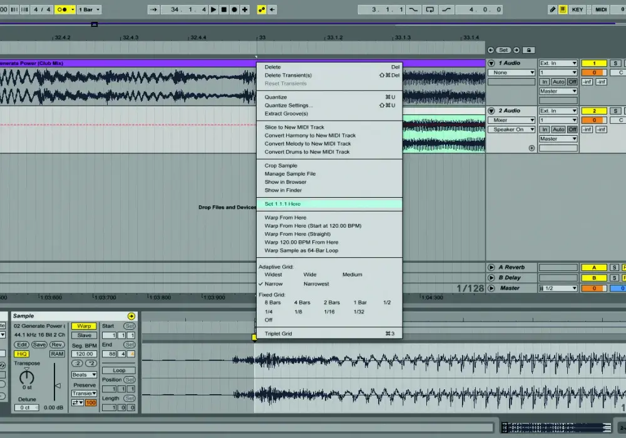The height and width of the screenshot is (438, 626).
Task: Toggle the HiQ switch
Action: point(22,354)
